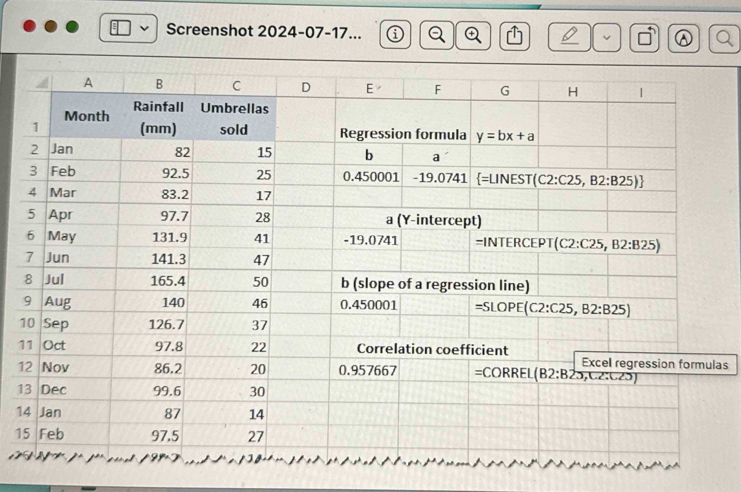Click the red close window button
The image size is (741, 492).
pos(30,26)
